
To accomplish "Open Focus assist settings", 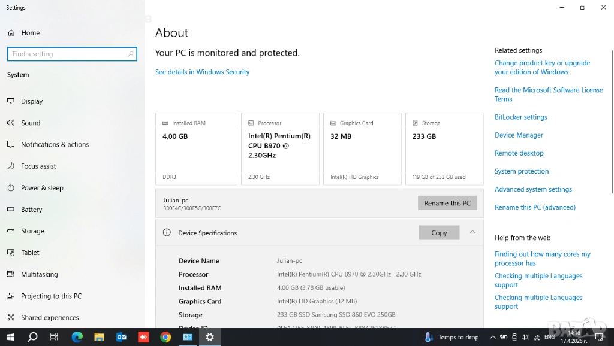I will click(38, 166).
